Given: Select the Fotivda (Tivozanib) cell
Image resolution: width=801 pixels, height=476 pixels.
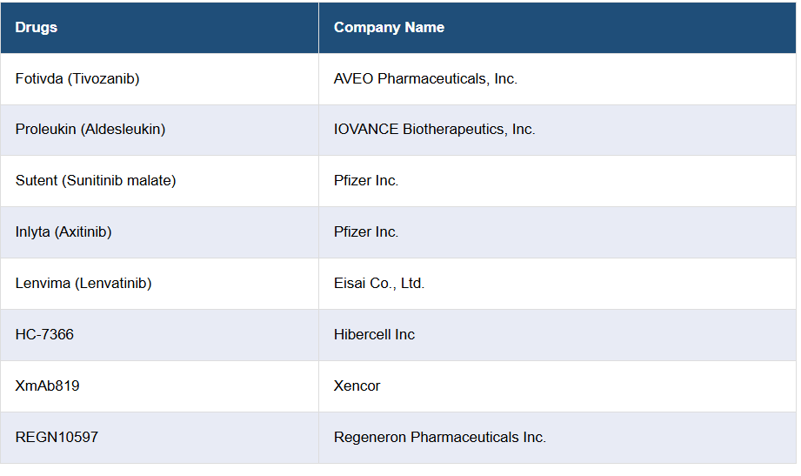Looking at the screenshot, I should (77, 79).
